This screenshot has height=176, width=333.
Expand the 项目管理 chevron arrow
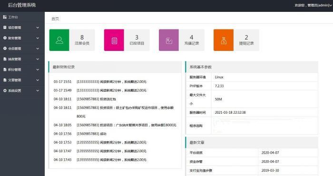[38, 28]
